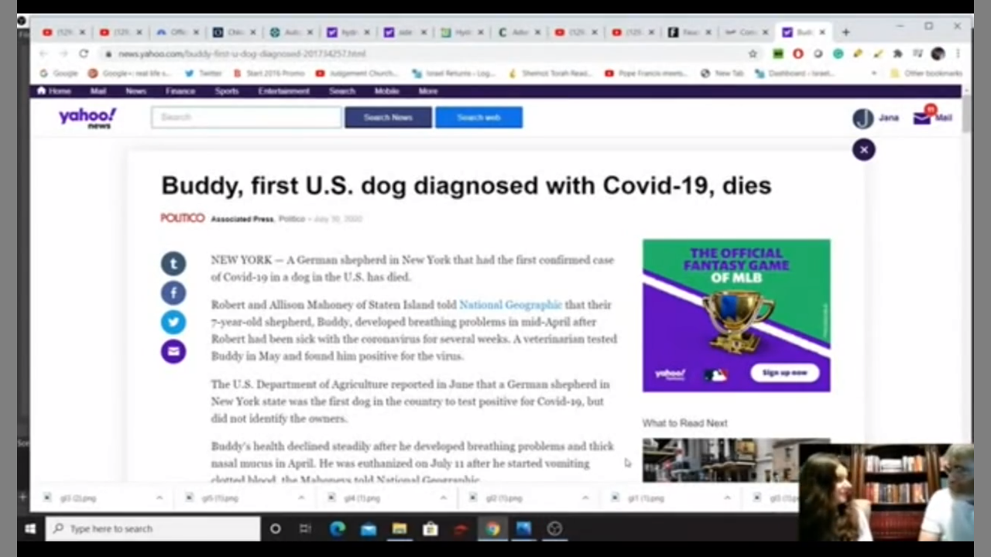The width and height of the screenshot is (991, 557).
Task: Share article via Tumblr icon
Action: click(173, 264)
